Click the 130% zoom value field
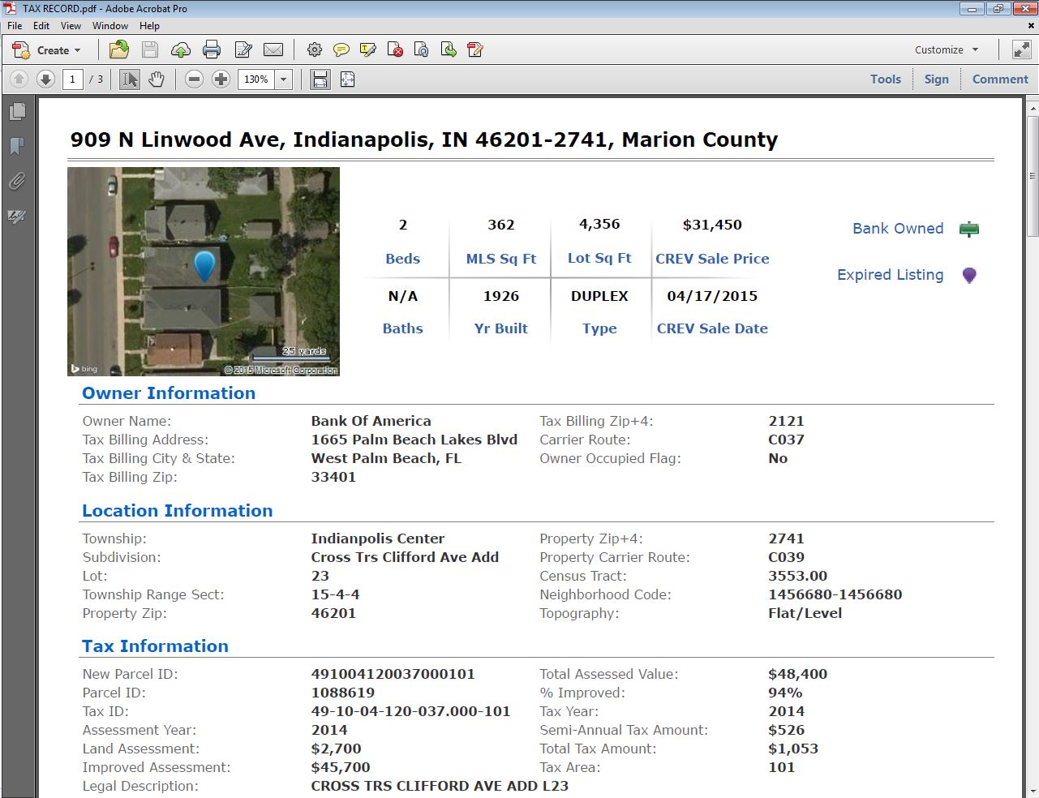 click(x=256, y=79)
